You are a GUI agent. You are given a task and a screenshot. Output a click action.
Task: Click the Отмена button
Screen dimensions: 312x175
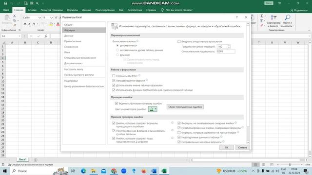(243, 147)
